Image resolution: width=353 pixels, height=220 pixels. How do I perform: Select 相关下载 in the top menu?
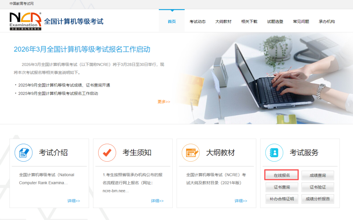249,22
